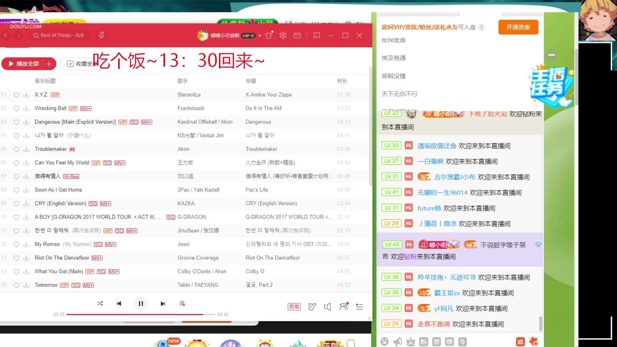
Task: Click the 管 icon in chat bar
Action: [x=436, y=342]
